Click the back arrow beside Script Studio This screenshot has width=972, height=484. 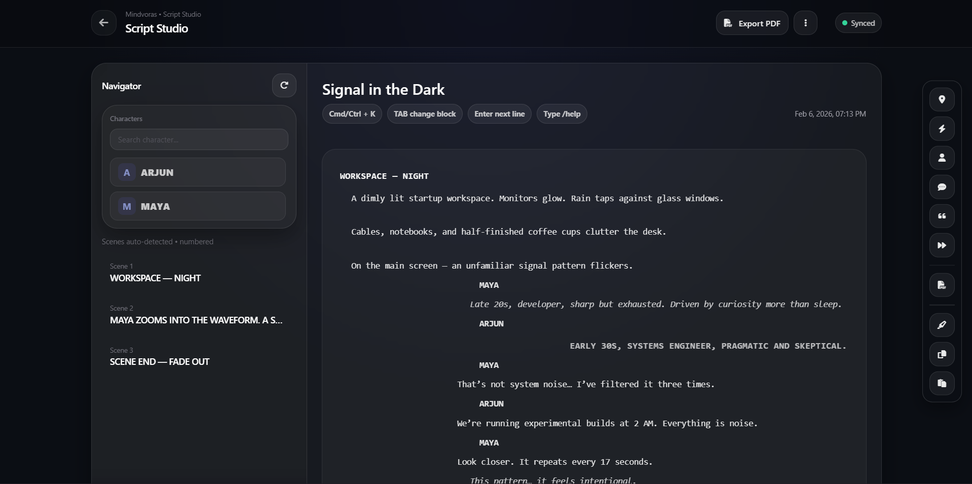pos(103,23)
